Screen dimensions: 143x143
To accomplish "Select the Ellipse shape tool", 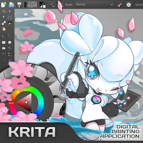I will coord(10,42).
